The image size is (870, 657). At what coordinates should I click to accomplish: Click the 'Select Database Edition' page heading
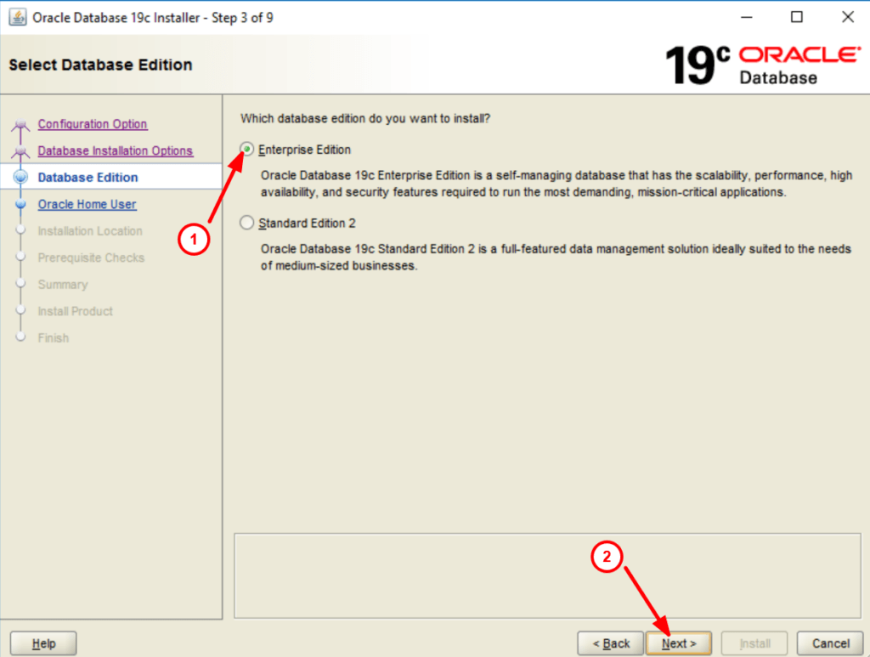(100, 65)
